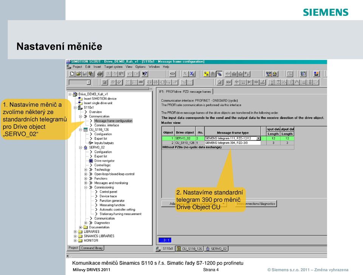Viewport: 363px width, 275px height.
Task: Expand the Diagnostics tree node
Action: [86, 223]
